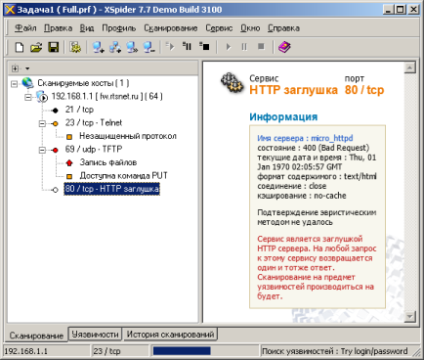Click the host icon with double arrows

[132, 47]
